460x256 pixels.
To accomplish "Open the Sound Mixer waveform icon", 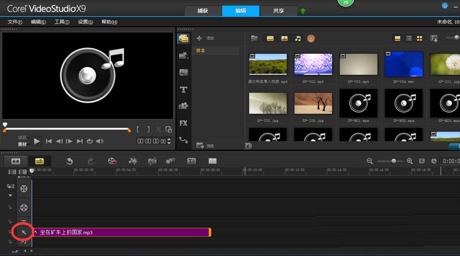I will [133, 161].
